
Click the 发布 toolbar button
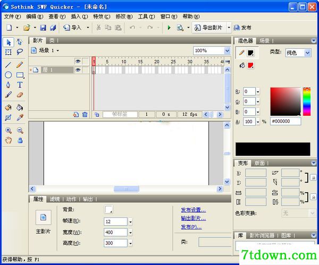coord(242,28)
